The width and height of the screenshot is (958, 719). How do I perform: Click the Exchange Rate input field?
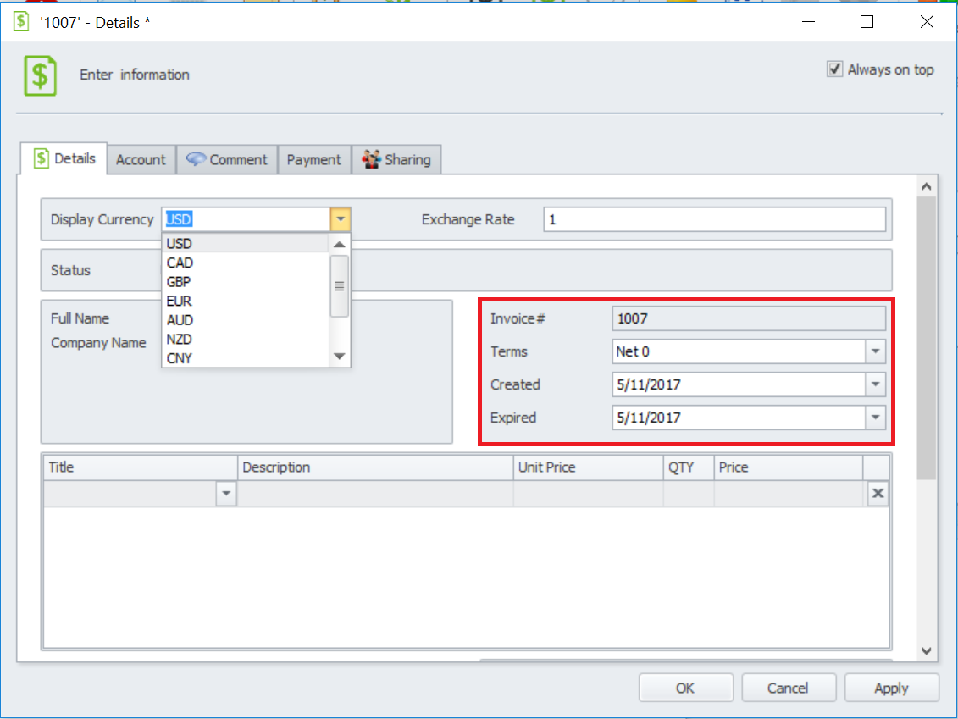tap(714, 220)
